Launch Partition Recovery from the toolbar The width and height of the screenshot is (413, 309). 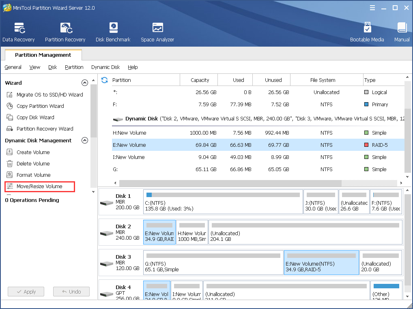pyautogui.click(x=65, y=32)
